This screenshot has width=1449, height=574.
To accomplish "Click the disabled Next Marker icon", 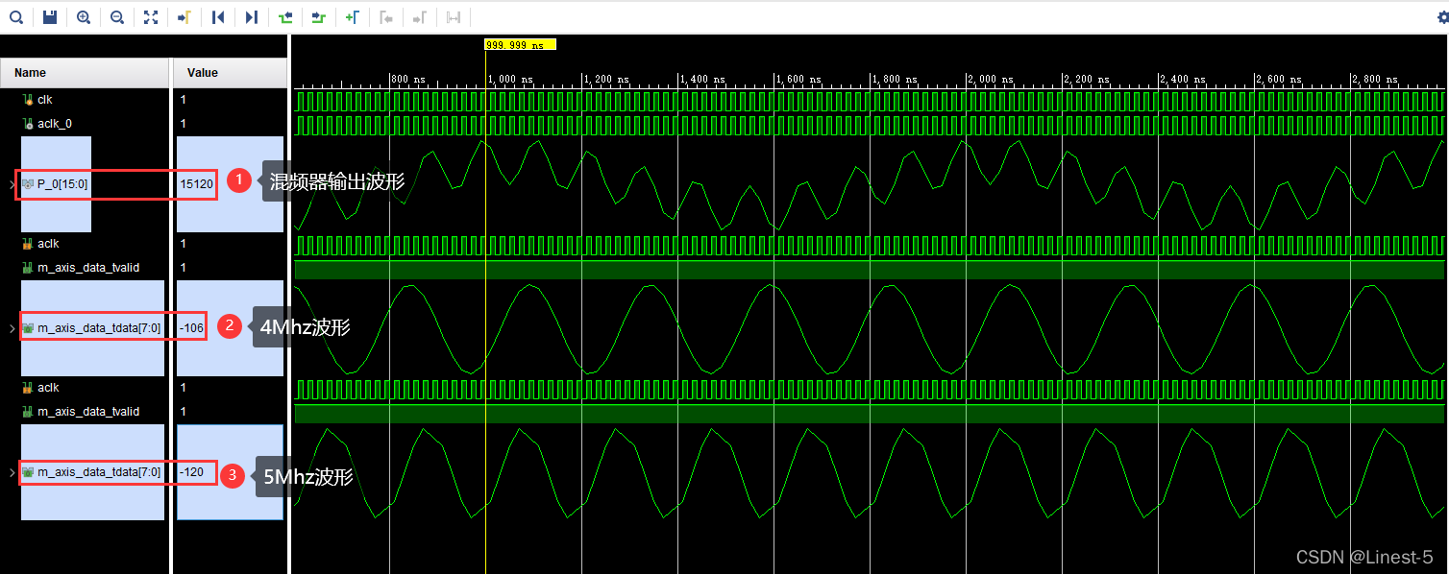I will click(x=420, y=17).
